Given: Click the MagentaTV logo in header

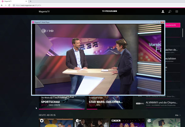Looking at the screenshot, I should click(x=44, y=12).
